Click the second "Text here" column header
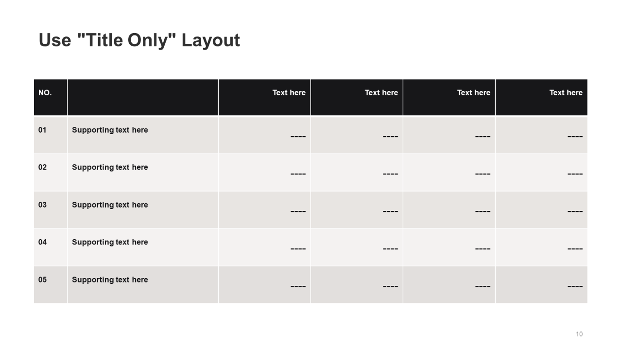The image size is (622, 350). tap(357, 97)
